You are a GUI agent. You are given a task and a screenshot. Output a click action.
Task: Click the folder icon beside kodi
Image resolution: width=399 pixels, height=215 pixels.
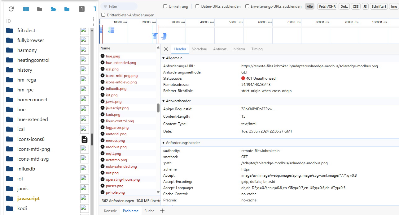click(10, 208)
